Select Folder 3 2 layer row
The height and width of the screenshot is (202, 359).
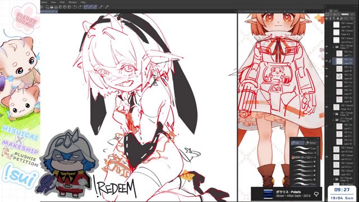tap(342, 33)
